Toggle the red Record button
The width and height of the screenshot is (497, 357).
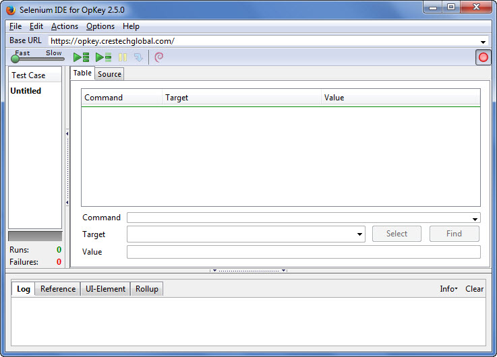coord(483,57)
